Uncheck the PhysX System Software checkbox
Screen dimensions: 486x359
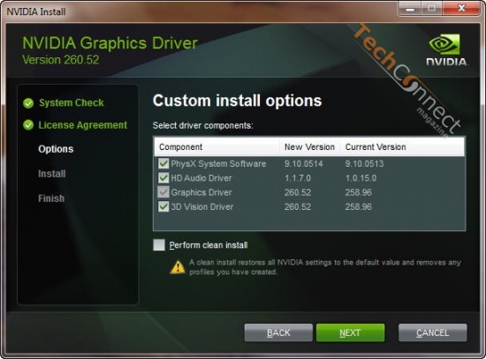click(163, 163)
